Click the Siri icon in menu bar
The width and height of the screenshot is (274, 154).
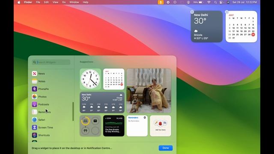228,2
